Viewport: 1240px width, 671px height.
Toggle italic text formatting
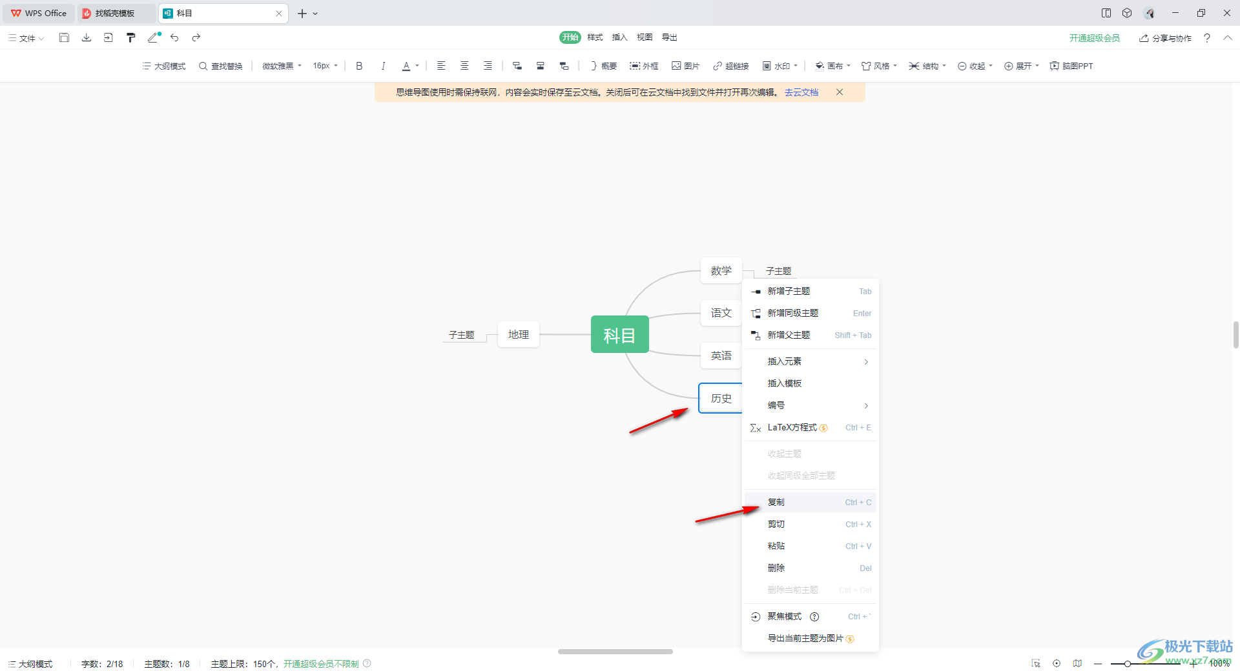[x=383, y=66]
